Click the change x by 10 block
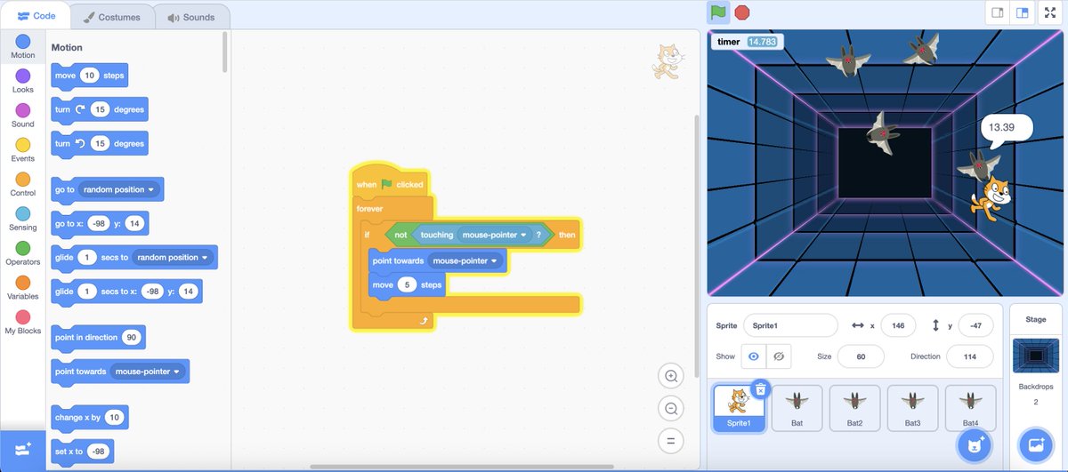 [90, 417]
